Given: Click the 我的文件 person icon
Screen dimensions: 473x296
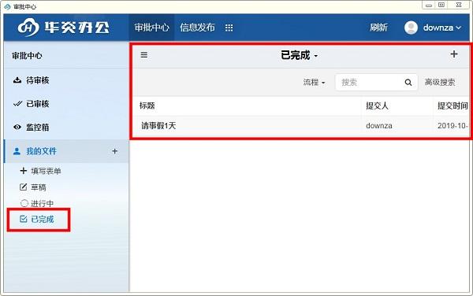Looking at the screenshot, I should coord(17,151).
